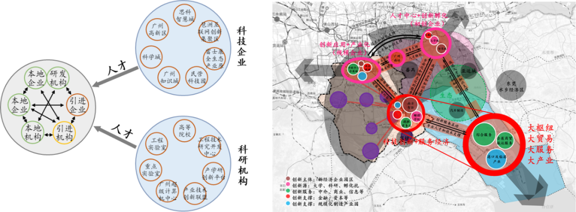
Task: Click the green 创新服务 legend dot
Action: pyautogui.click(x=288, y=191)
